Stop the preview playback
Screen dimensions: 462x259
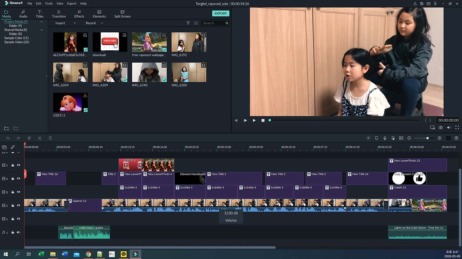pos(263,121)
